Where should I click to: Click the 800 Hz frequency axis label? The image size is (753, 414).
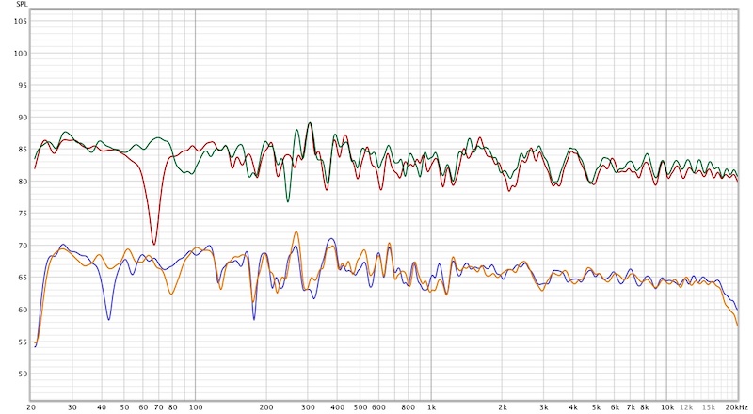point(409,407)
